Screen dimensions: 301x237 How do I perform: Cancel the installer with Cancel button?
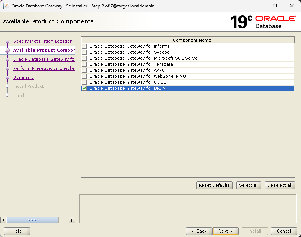tap(284, 231)
